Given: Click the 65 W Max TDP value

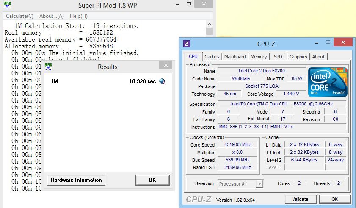Looking at the screenshot, I should coord(297,78).
